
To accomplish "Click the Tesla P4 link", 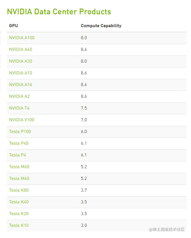I will click(18, 155).
